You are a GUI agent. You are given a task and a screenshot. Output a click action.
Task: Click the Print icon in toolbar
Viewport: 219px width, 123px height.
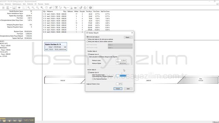(x=19, y=8)
